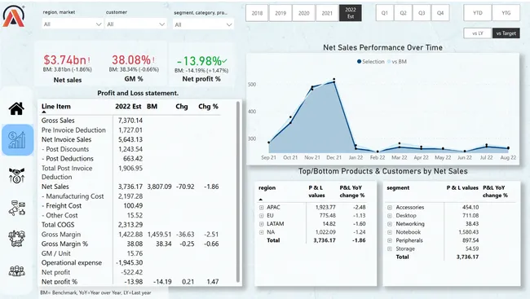Select fiscal year 2021

point(327,13)
